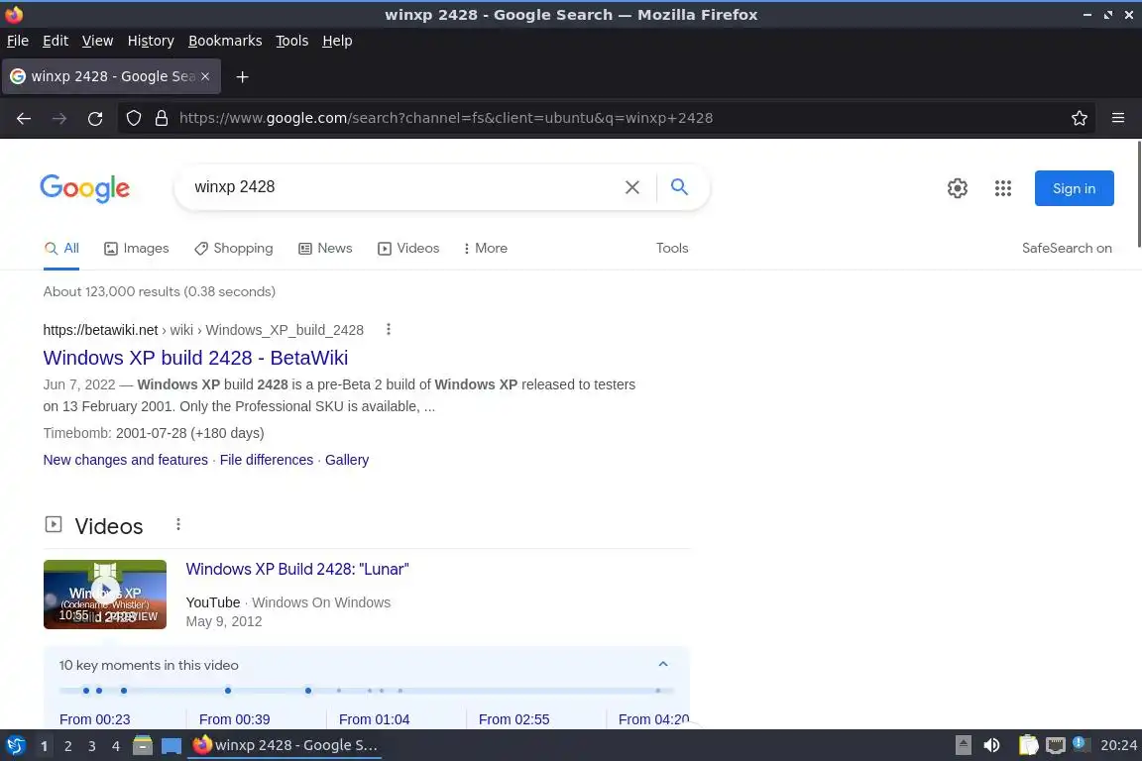This screenshot has width=1142, height=761.
Task: Open the Windows XP build 2428 - BetaWiki link
Action: [x=195, y=359]
